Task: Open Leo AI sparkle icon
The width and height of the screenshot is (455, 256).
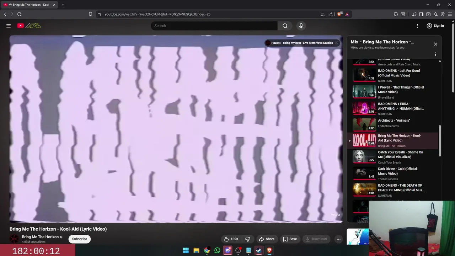Action: tap(435, 14)
